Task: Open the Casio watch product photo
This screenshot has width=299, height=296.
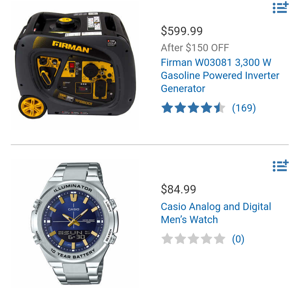Action: pos(75,223)
